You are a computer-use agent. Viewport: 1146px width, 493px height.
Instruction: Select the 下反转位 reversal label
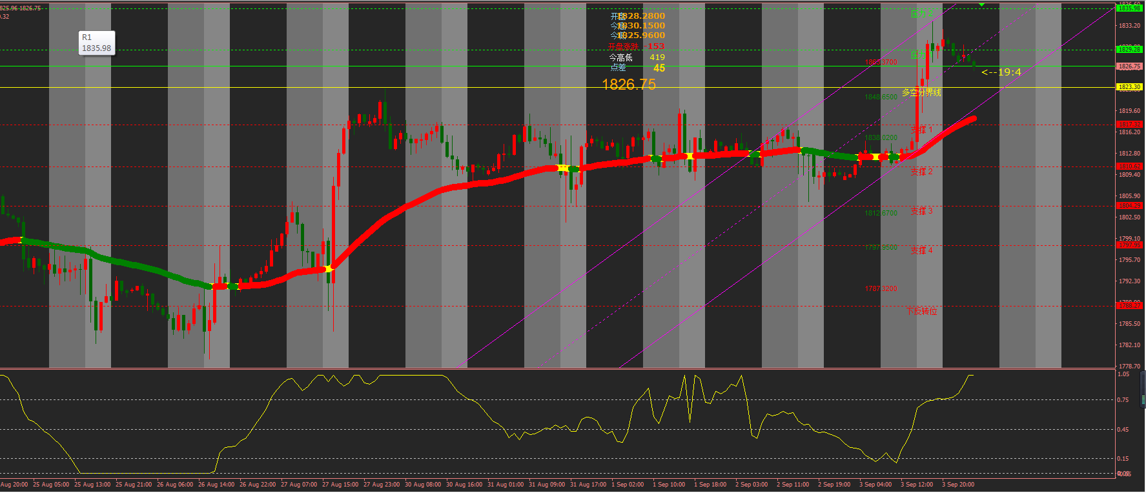[921, 312]
